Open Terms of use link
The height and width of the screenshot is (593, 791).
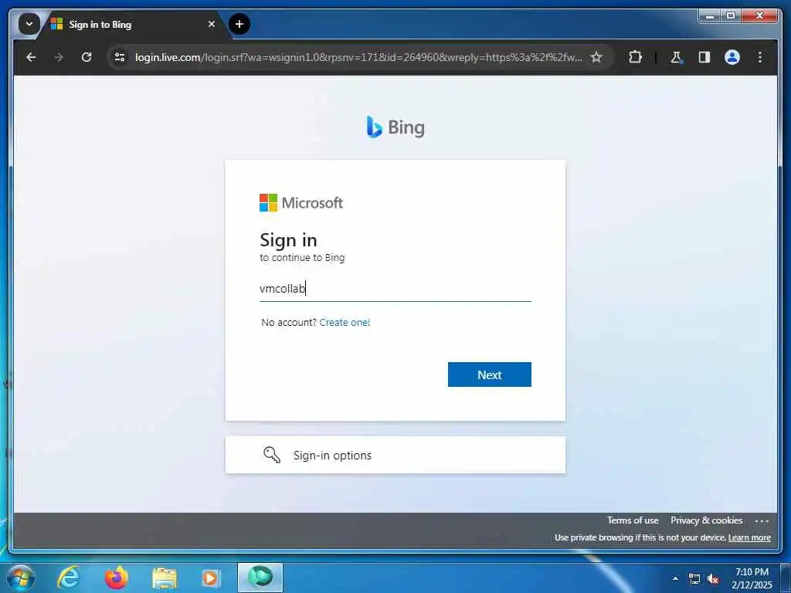point(633,520)
